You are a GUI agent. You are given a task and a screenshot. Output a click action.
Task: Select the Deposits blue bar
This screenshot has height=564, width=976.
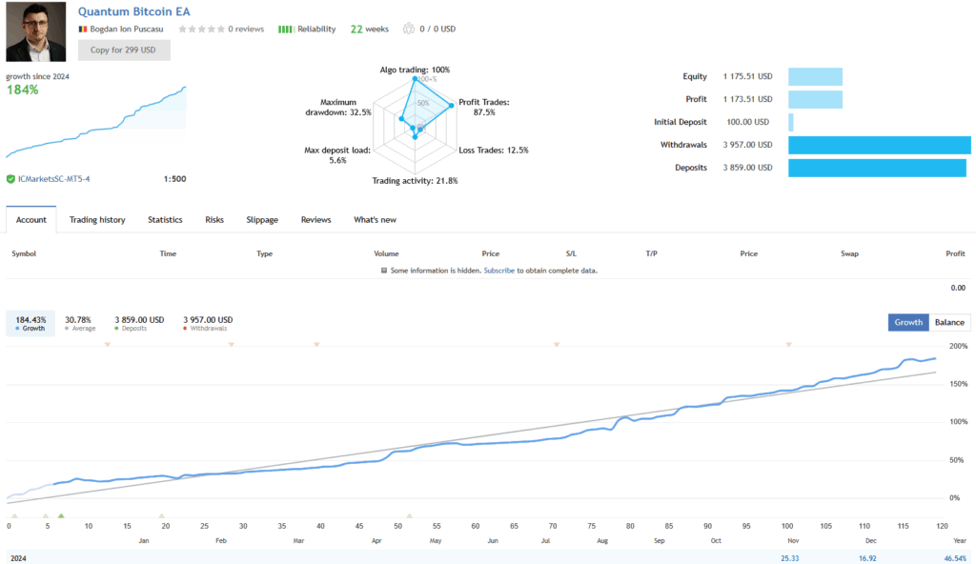877,168
